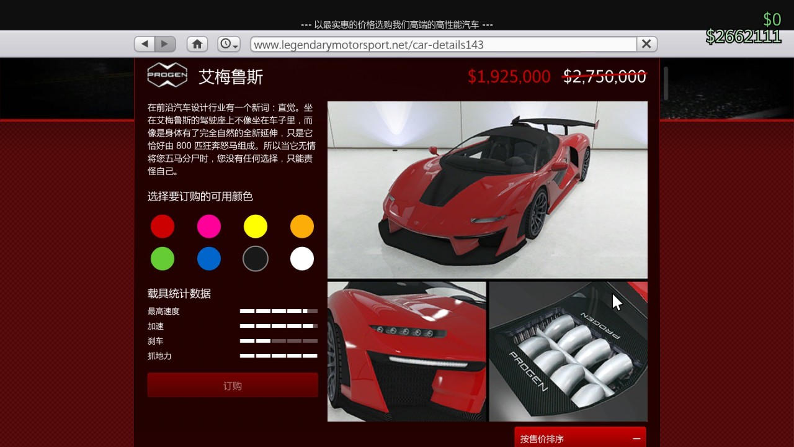Viewport: 794px width, 447px height.
Task: Go back with the browser back arrow
Action: click(x=145, y=44)
